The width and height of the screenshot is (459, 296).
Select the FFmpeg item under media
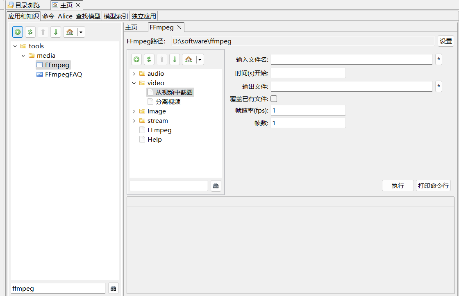coord(53,65)
